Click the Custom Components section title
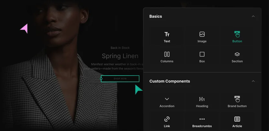 coord(170,81)
